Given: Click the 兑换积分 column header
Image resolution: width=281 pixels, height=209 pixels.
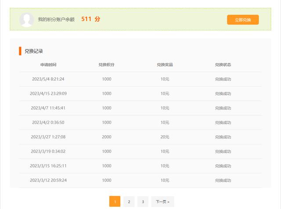Looking at the screenshot, I should tap(106, 65).
